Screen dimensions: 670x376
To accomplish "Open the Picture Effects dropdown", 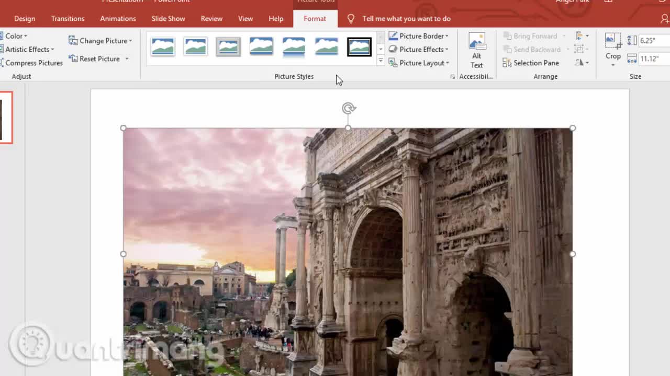I will (419, 50).
